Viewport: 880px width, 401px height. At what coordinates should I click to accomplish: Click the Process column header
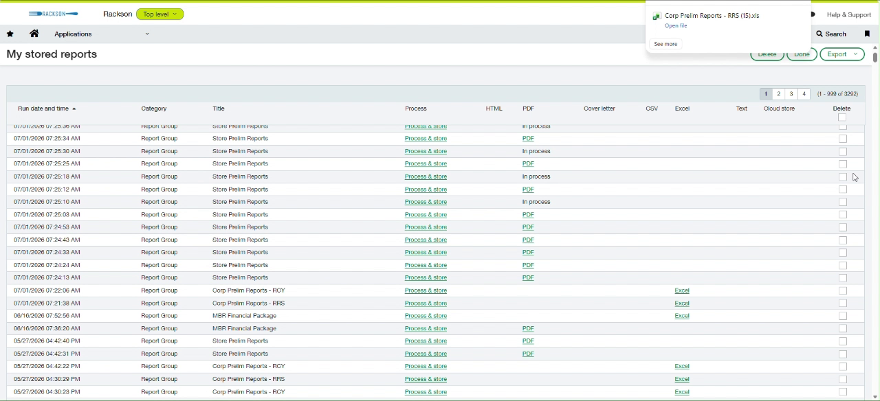(x=416, y=108)
